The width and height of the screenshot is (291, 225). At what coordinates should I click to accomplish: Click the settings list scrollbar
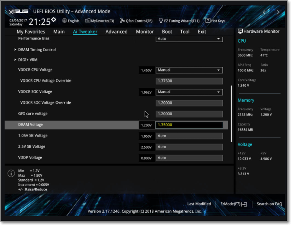point(231,114)
